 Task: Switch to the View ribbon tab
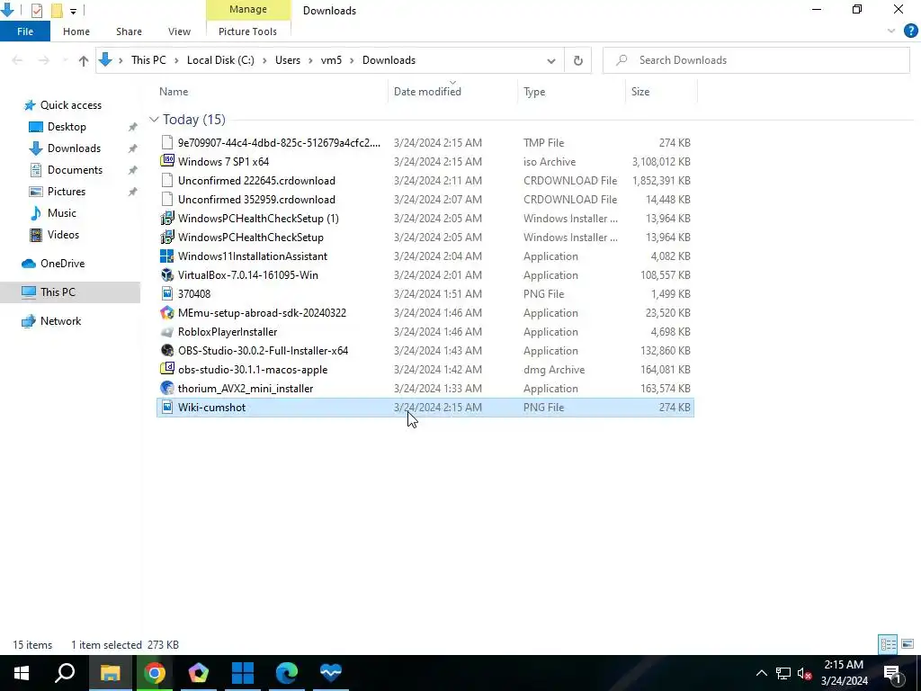179,31
